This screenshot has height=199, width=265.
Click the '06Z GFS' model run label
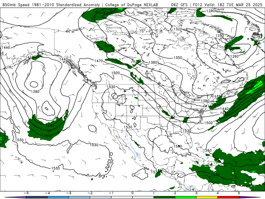(x=179, y=5)
